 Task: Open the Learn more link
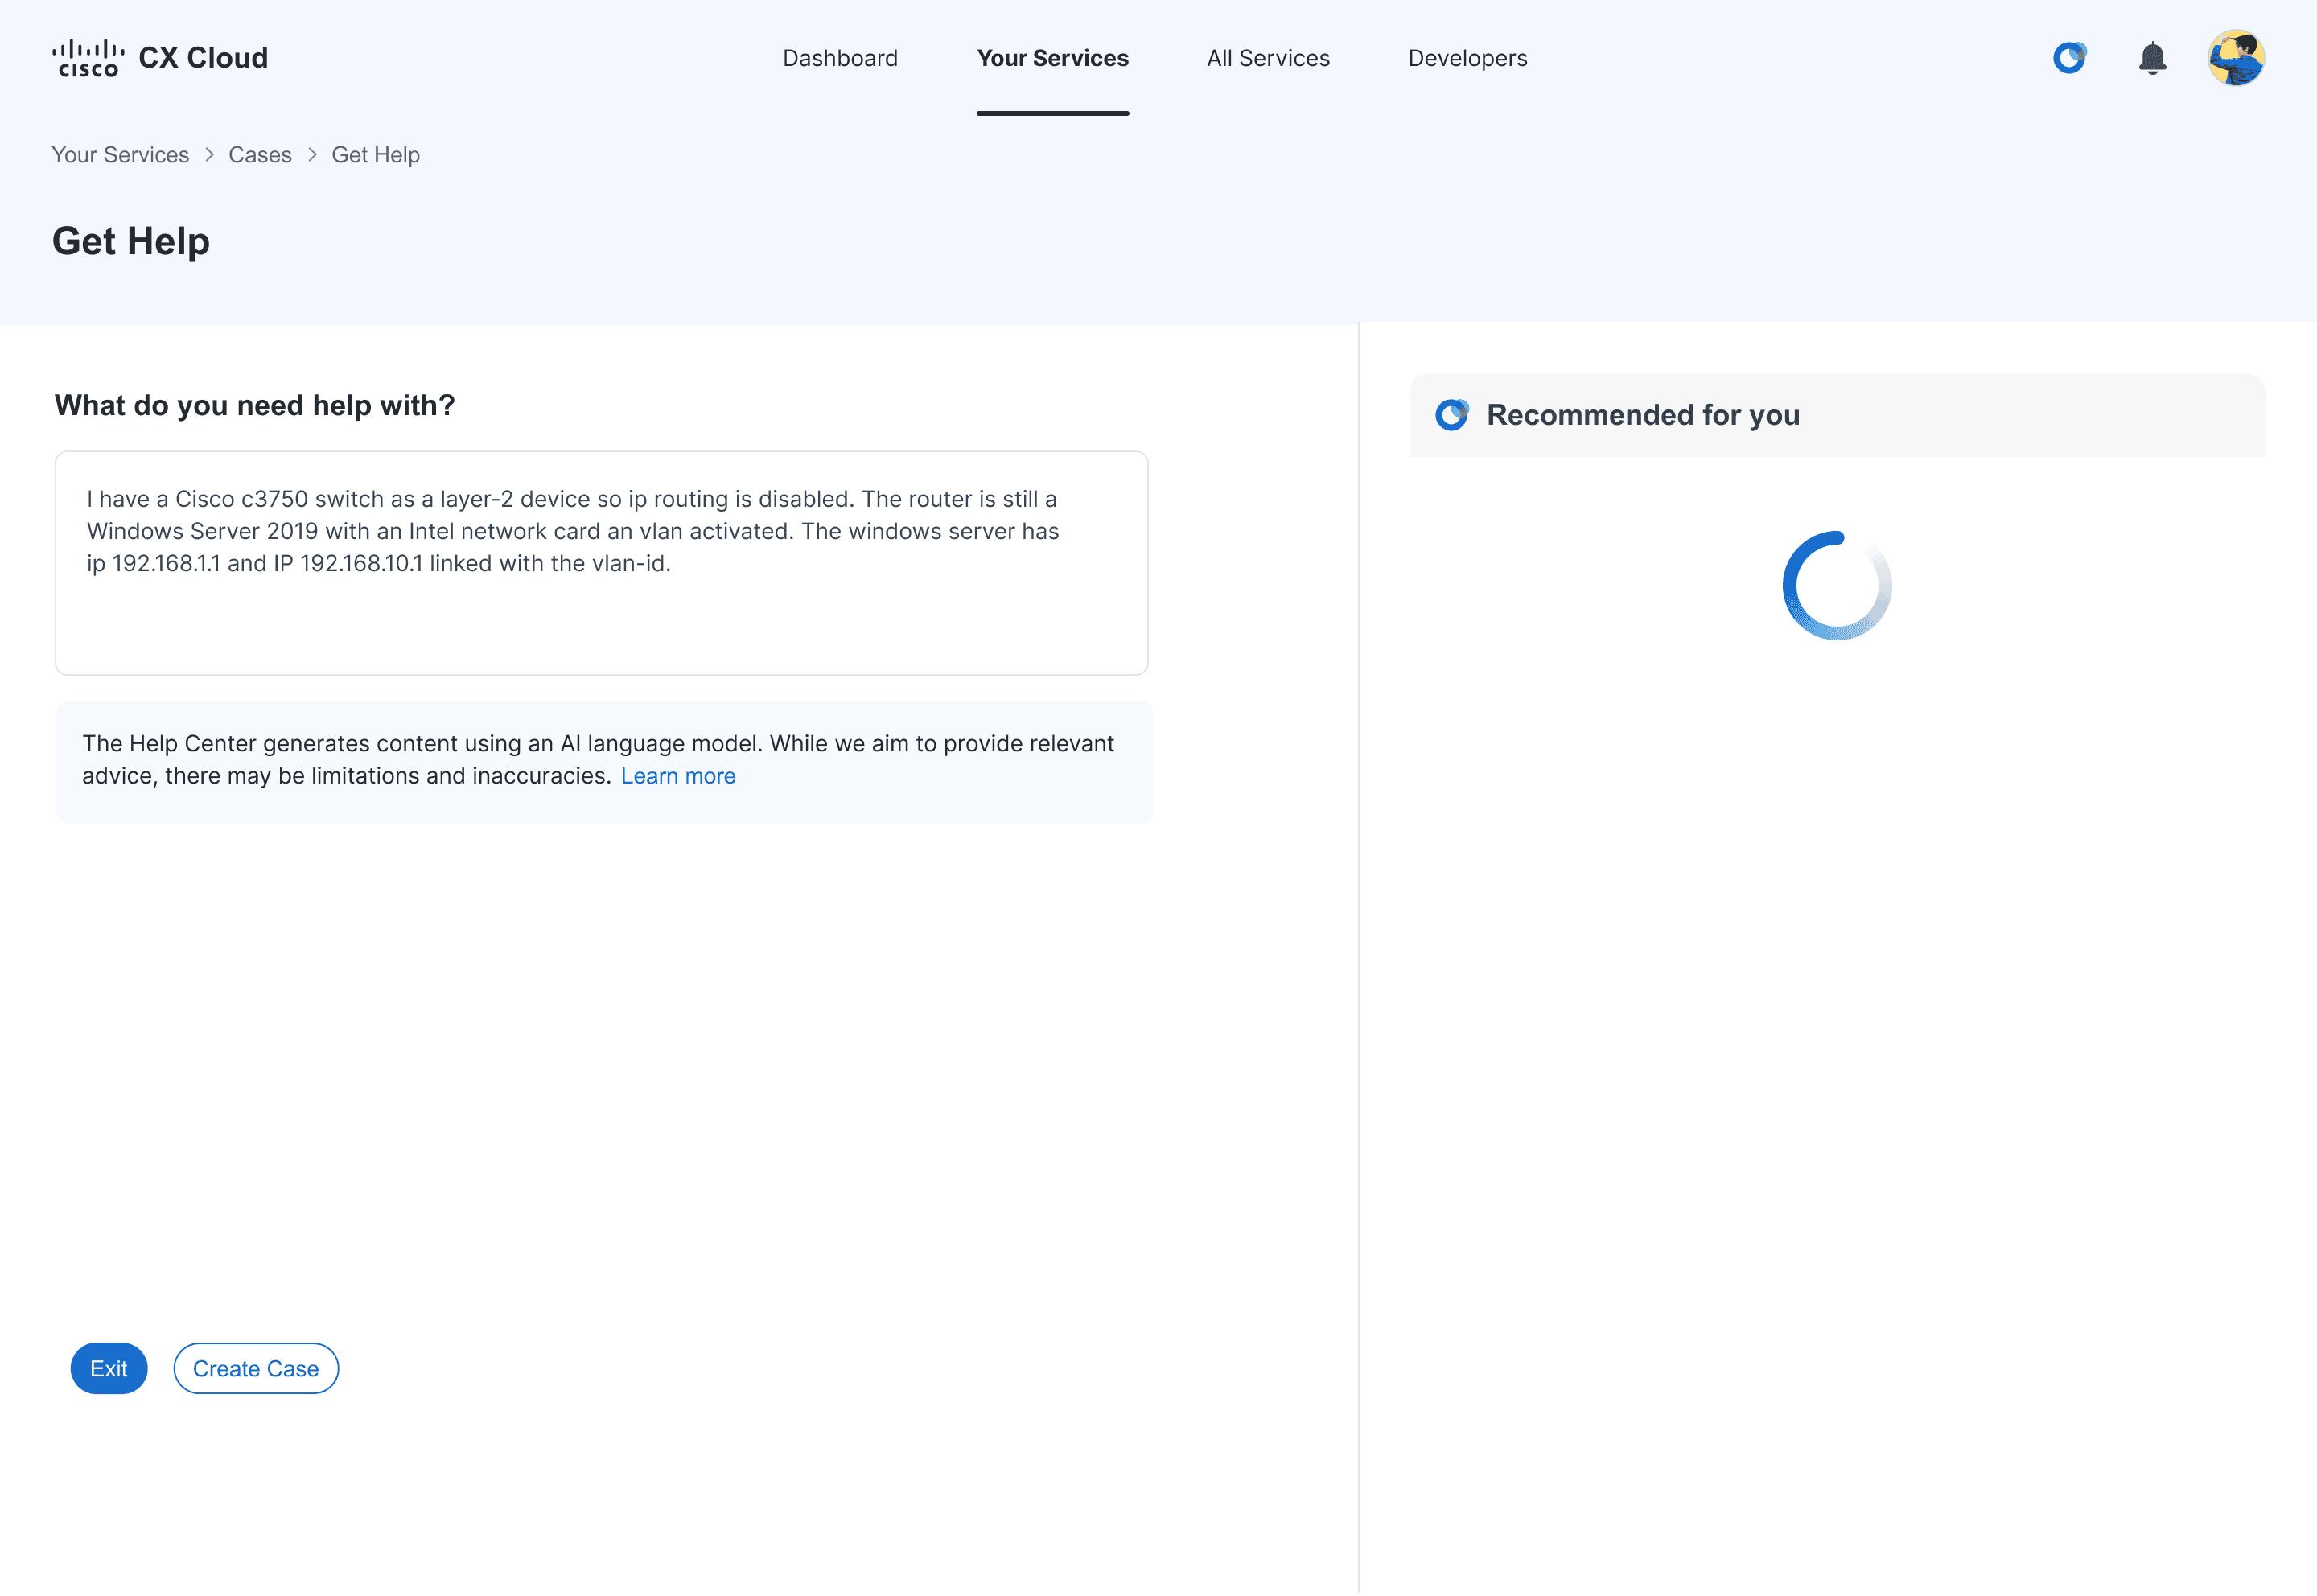(x=678, y=776)
